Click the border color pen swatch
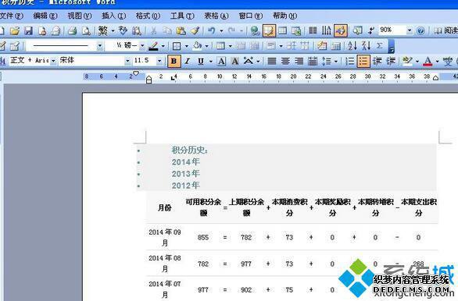 [x=153, y=46]
